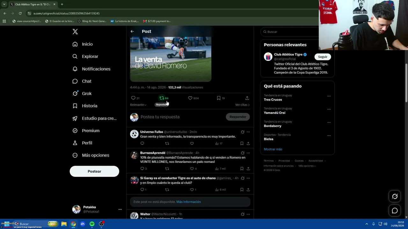The width and height of the screenshot is (408, 229).
Task: Open more options for Tres Cruces trend
Action: pyautogui.click(x=329, y=96)
